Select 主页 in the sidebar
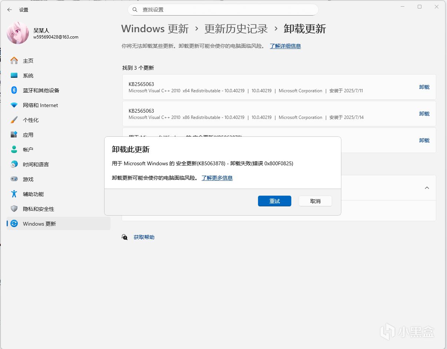The width and height of the screenshot is (447, 349). (x=59, y=60)
